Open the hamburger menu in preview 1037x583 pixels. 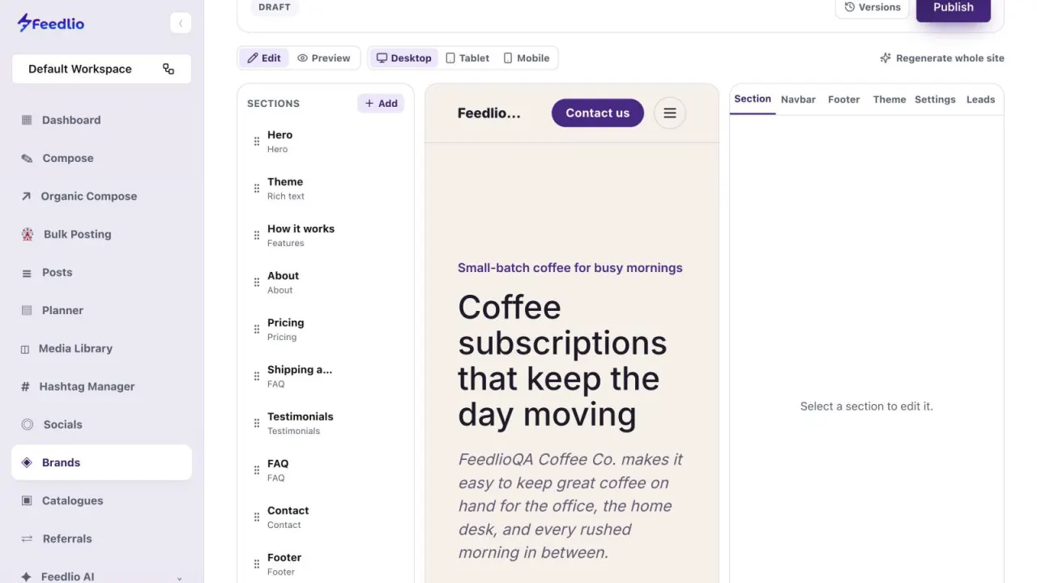(670, 113)
